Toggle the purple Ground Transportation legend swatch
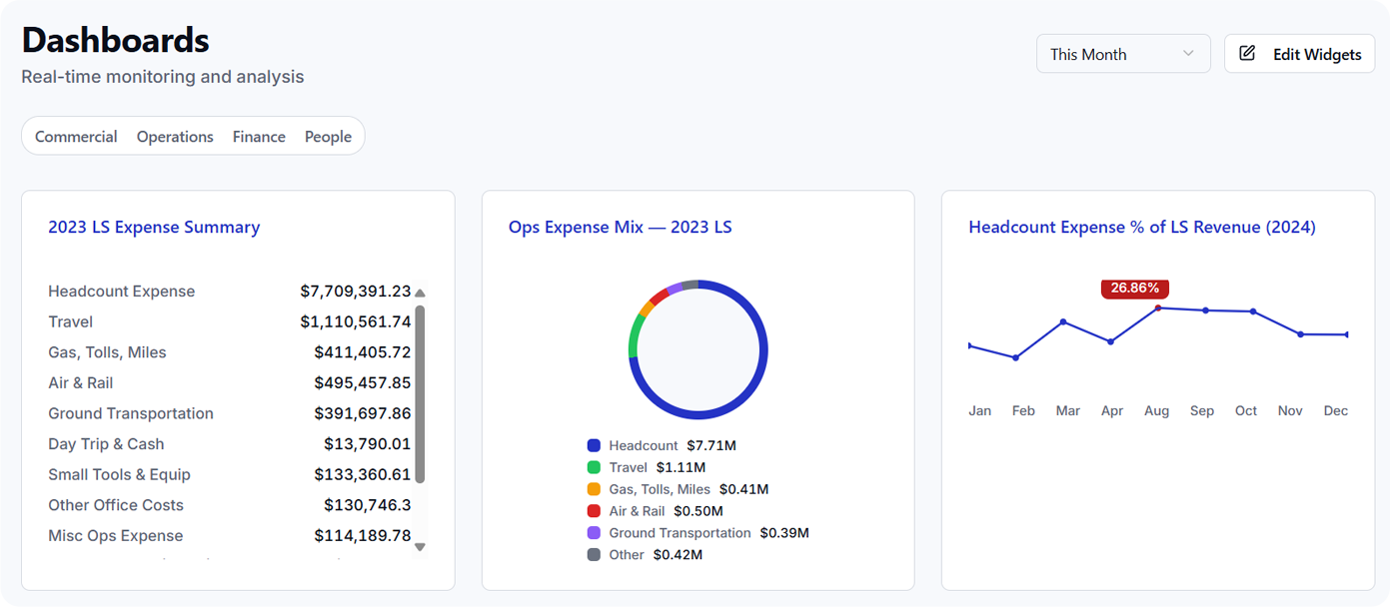The image size is (1390, 607). (x=594, y=533)
